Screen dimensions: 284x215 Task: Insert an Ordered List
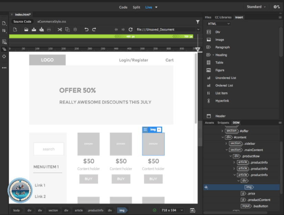pyautogui.click(x=224, y=85)
